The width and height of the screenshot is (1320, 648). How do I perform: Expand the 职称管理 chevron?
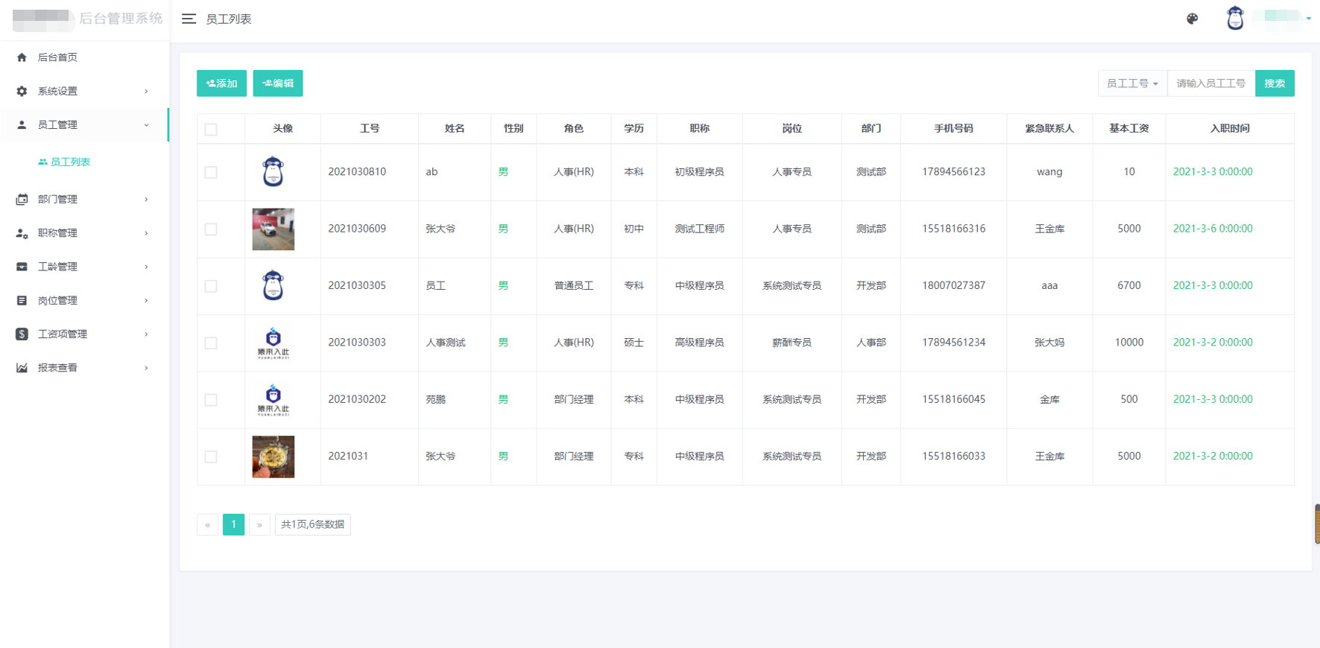tap(146, 233)
